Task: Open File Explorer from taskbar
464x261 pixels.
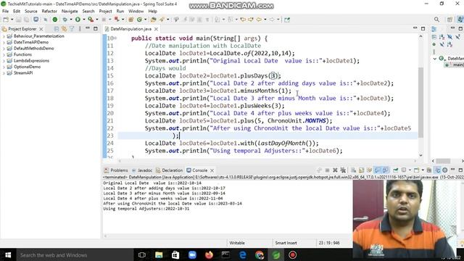Action: (x=159, y=254)
